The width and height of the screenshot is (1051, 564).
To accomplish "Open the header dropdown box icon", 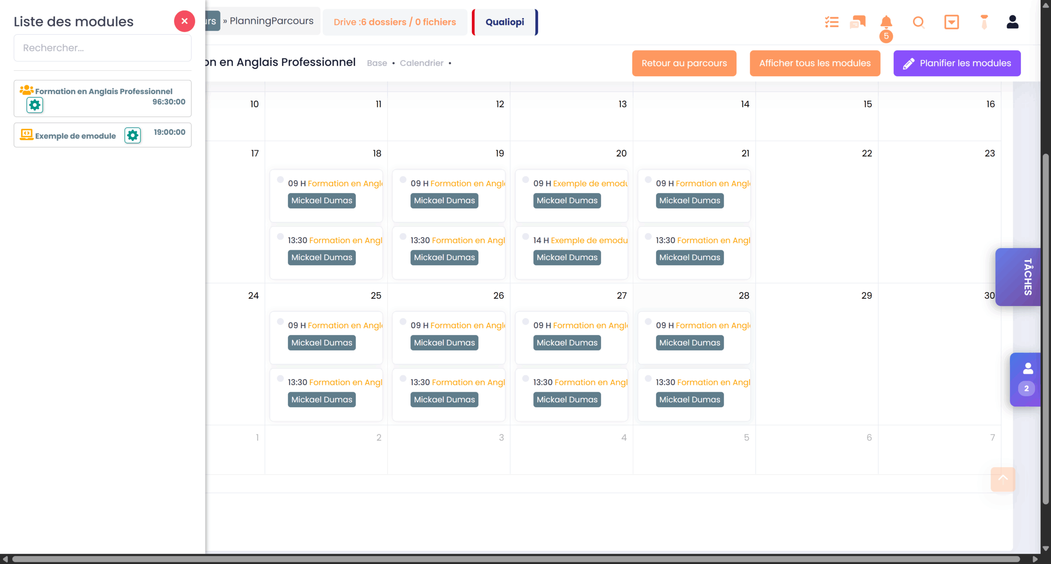I will click(951, 22).
